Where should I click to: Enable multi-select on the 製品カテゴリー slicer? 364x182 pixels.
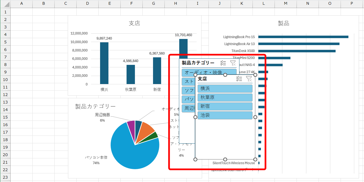223,63
